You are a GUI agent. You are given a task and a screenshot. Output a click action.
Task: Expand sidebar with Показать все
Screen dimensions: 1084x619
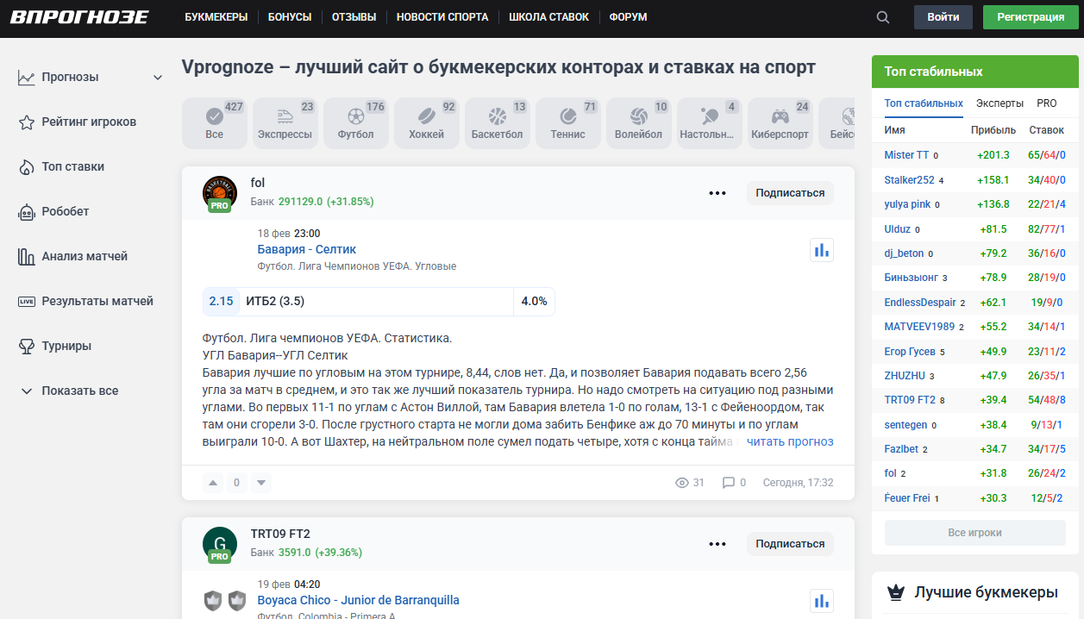click(x=79, y=391)
